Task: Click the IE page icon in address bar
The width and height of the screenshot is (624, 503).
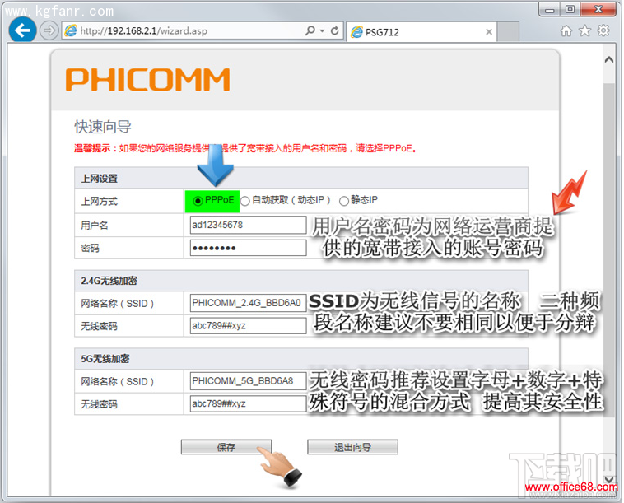Action: [x=71, y=30]
